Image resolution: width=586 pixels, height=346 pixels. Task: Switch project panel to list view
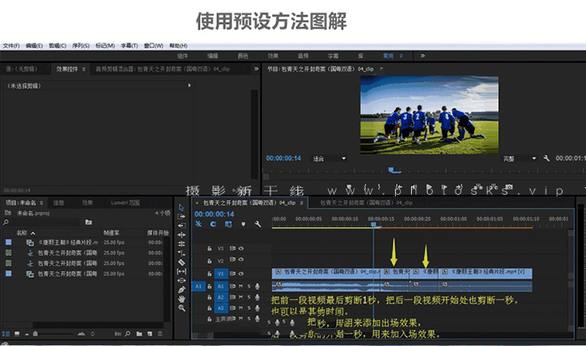[6, 333]
